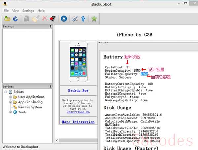The height and width of the screenshot is (150, 198).
Task: Click the liekkas device phone icon
Action: (10, 92)
